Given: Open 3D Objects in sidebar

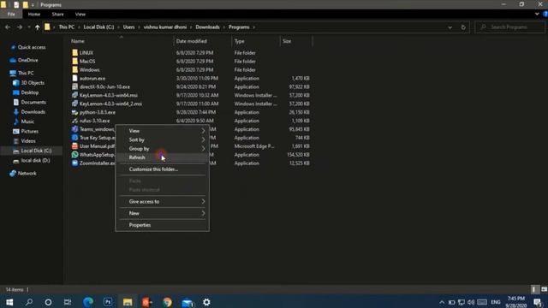Looking at the screenshot, I should 33,83.
